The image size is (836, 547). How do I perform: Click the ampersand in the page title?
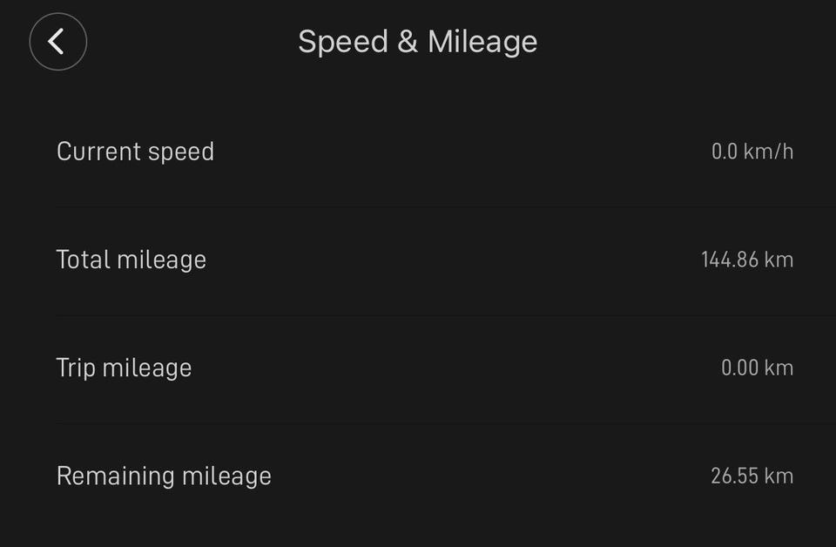pos(408,42)
